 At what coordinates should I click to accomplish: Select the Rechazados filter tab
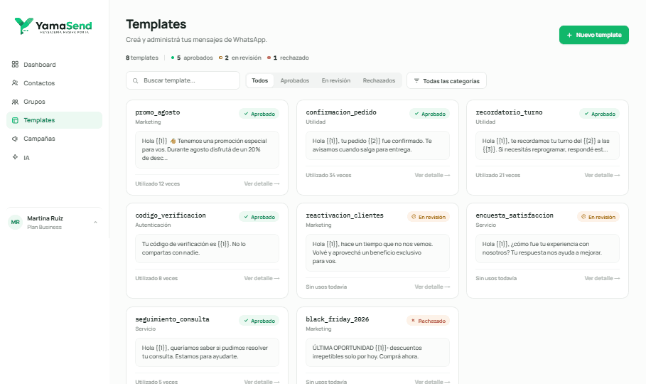tap(379, 80)
